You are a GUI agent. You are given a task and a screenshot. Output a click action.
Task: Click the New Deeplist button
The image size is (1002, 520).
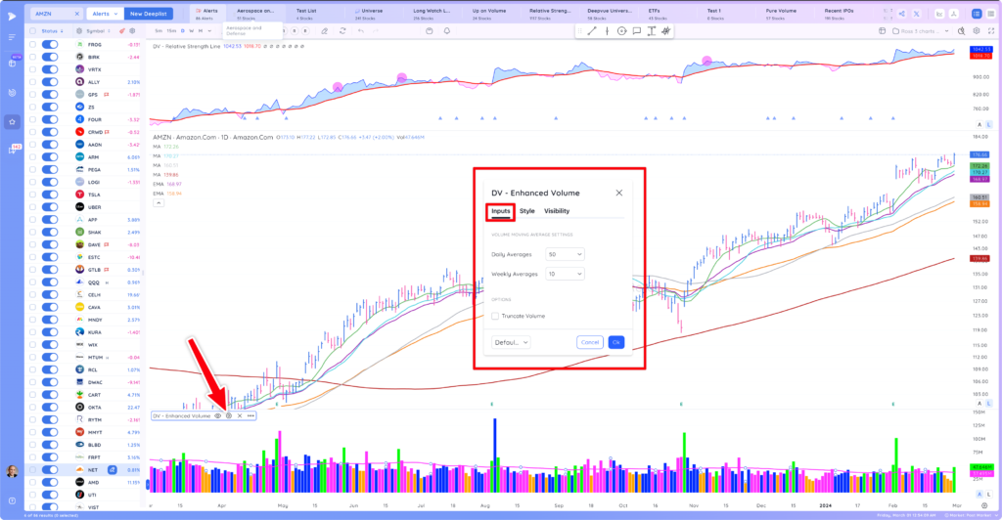tap(149, 14)
